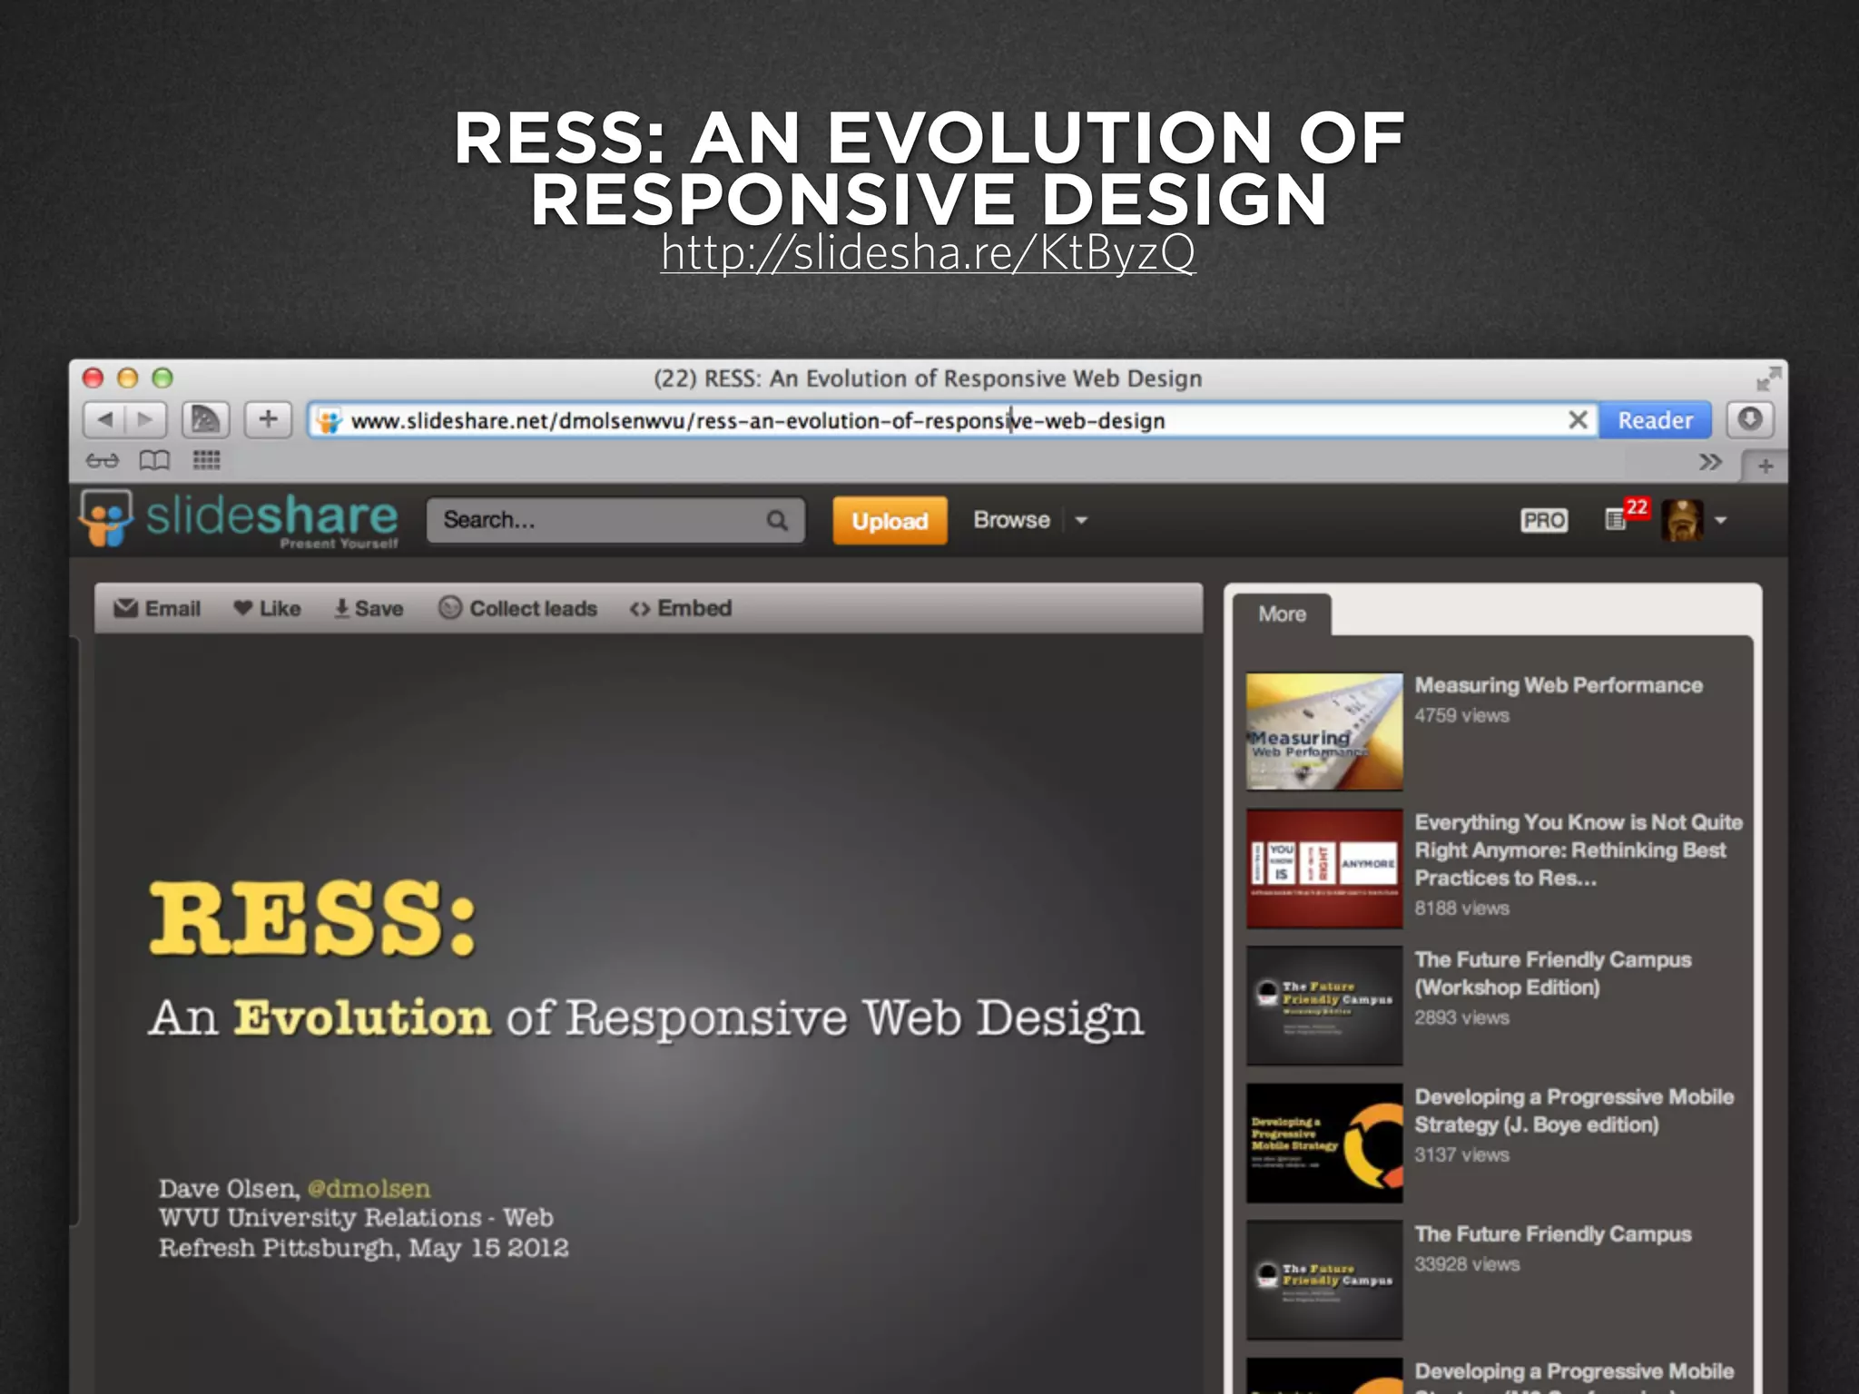Viewport: 1859px width, 1394px height.
Task: Open Workshop Edition presentation thumbnail
Action: pos(1324,1006)
